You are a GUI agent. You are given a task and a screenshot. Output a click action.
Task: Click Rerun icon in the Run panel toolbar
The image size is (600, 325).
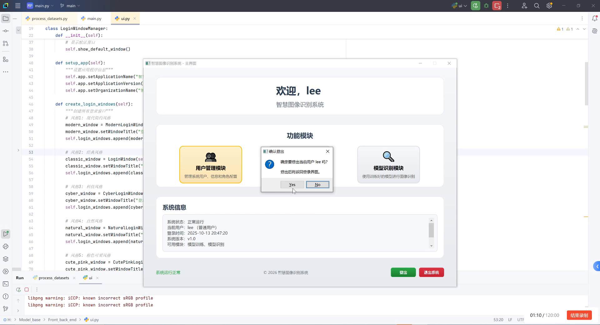coord(18,289)
